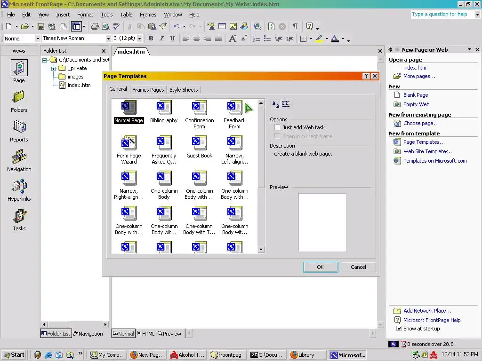Click the Web Site Templates link
Screen dimensions: 482x361
click(x=428, y=151)
